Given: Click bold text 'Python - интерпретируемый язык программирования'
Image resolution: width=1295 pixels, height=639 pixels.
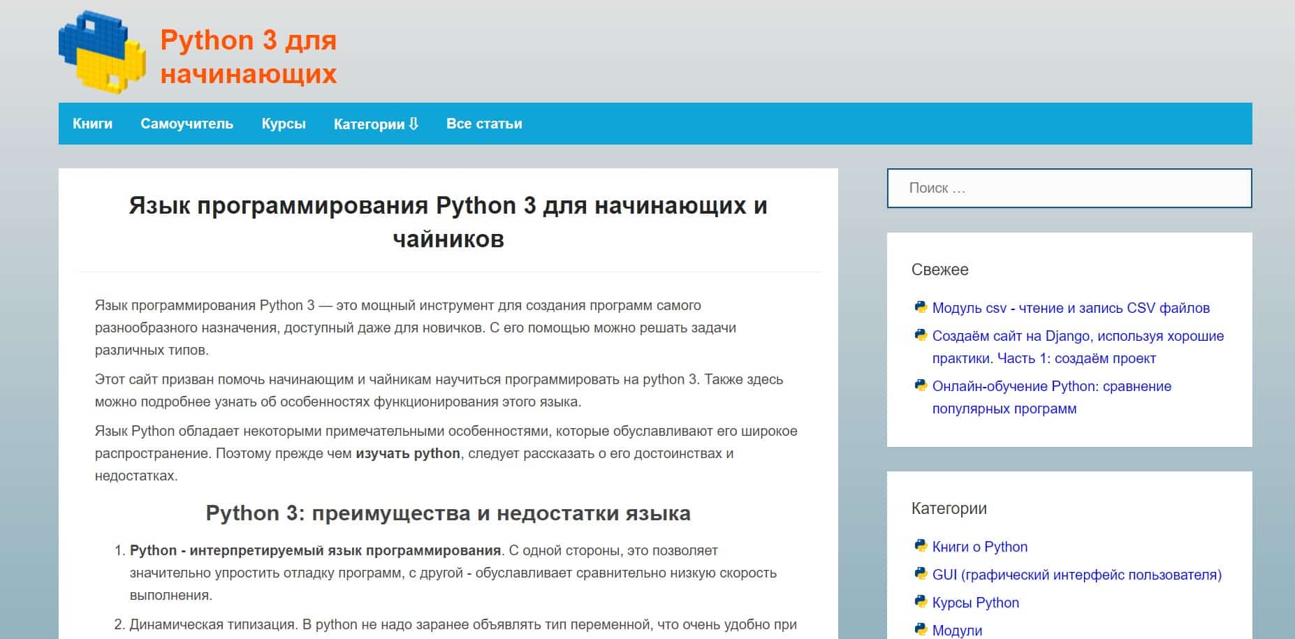Looking at the screenshot, I should click(316, 550).
